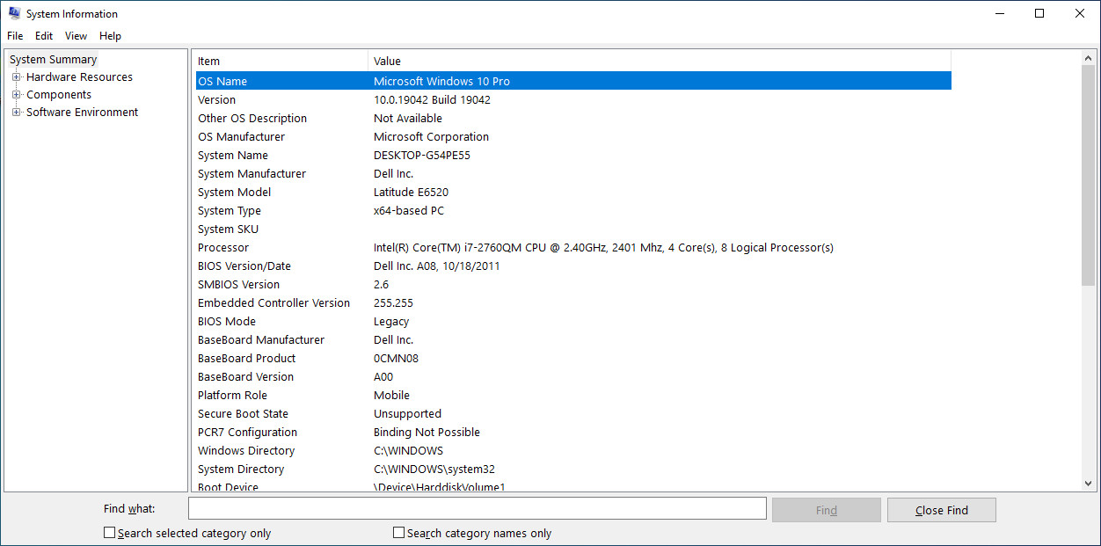Viewport: 1101px width, 546px height.
Task: Click the System Information app icon in title bar
Action: 14,13
